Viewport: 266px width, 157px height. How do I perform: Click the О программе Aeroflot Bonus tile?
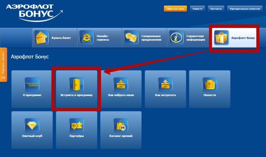pos(32,89)
